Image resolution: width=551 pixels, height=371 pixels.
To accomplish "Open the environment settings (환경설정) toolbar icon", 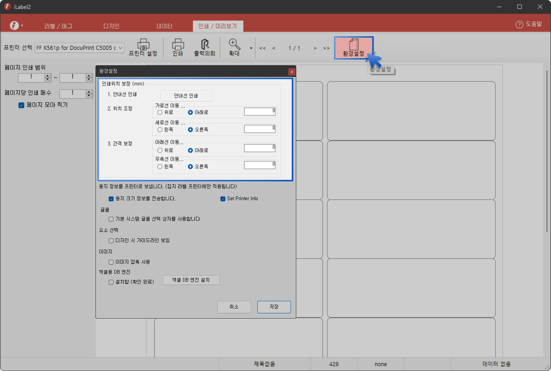I will (x=354, y=48).
